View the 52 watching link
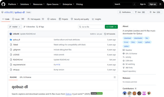 (129, 64)
